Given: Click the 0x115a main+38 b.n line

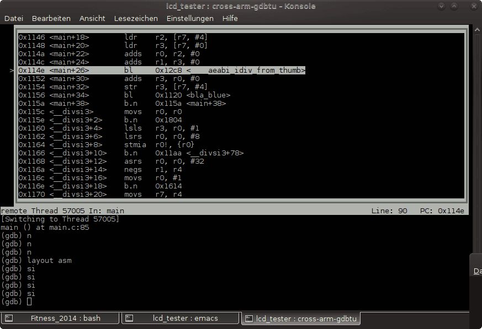Looking at the screenshot, I should [x=122, y=104].
